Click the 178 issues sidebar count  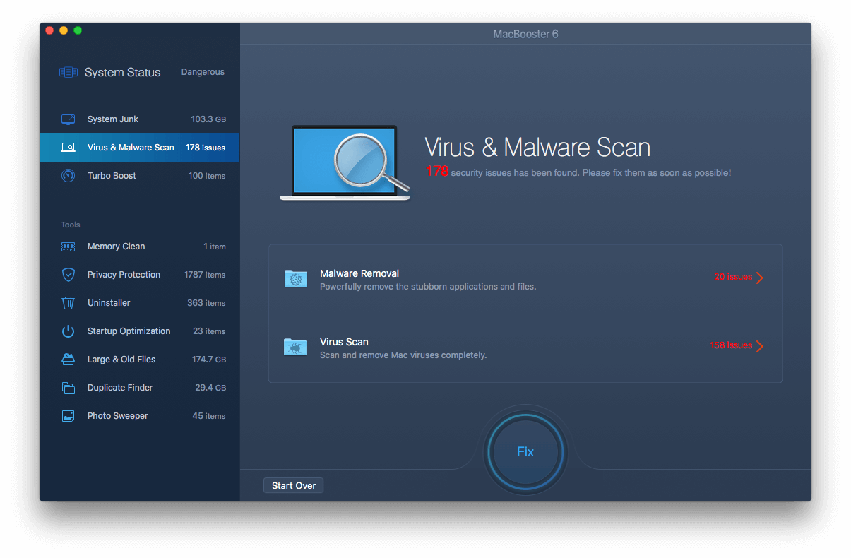click(206, 148)
